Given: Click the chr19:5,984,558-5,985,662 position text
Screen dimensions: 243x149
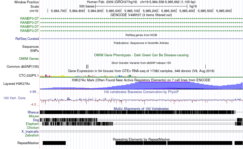Looking at the screenshot, I should tap(168, 2).
